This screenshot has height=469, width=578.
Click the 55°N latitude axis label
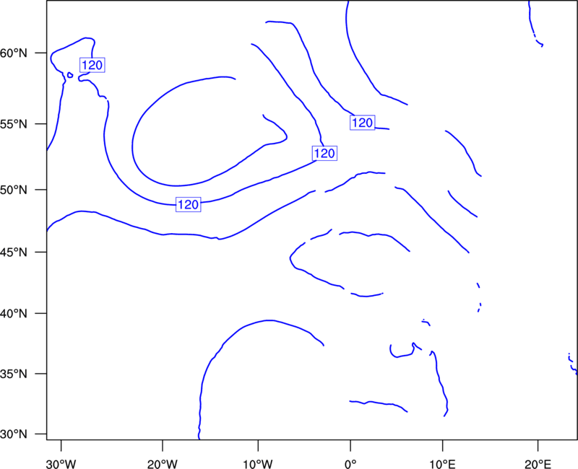click(x=14, y=124)
